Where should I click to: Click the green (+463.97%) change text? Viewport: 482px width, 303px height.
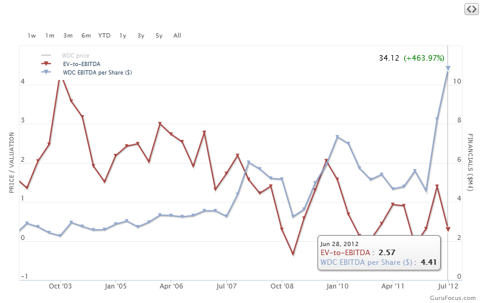coord(424,58)
